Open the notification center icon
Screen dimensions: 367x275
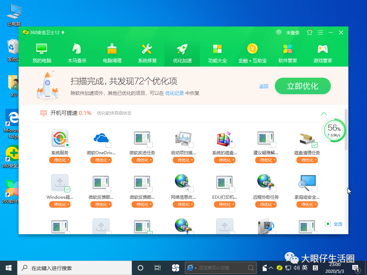pyautogui.click(x=356, y=269)
